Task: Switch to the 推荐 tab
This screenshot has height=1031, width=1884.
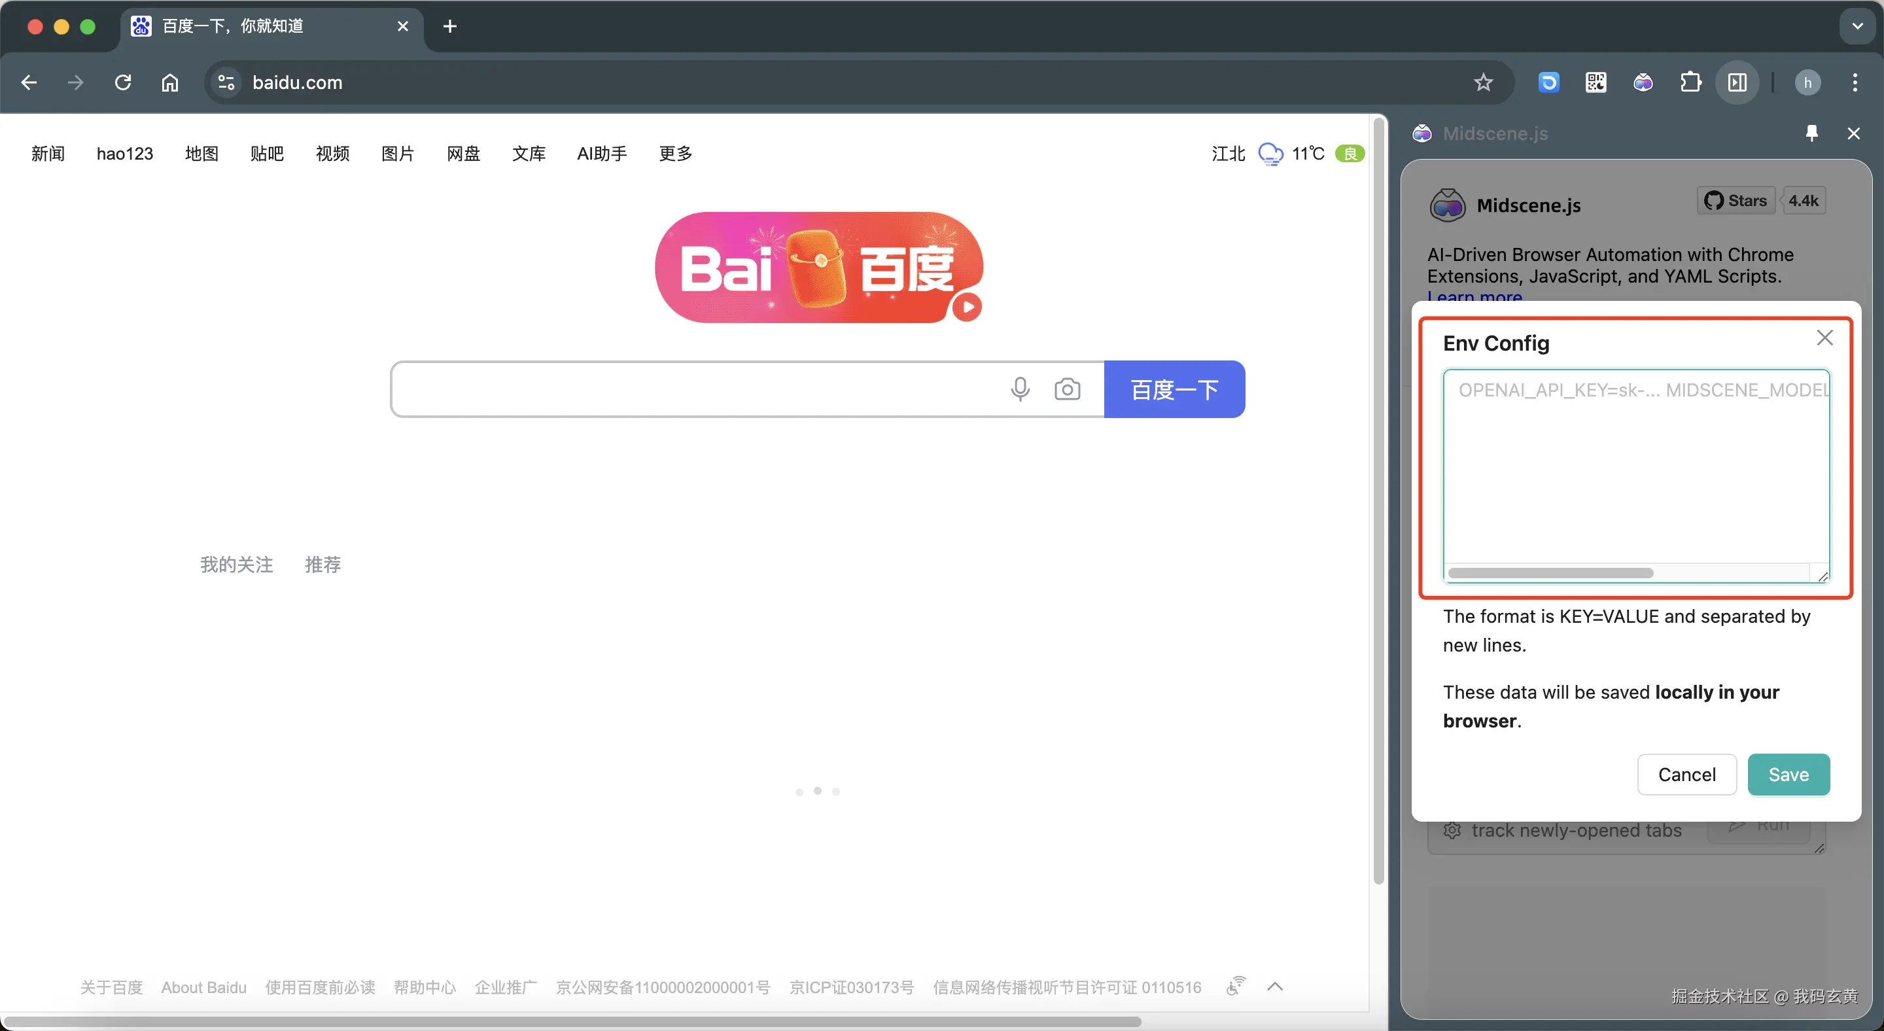Action: point(323,565)
